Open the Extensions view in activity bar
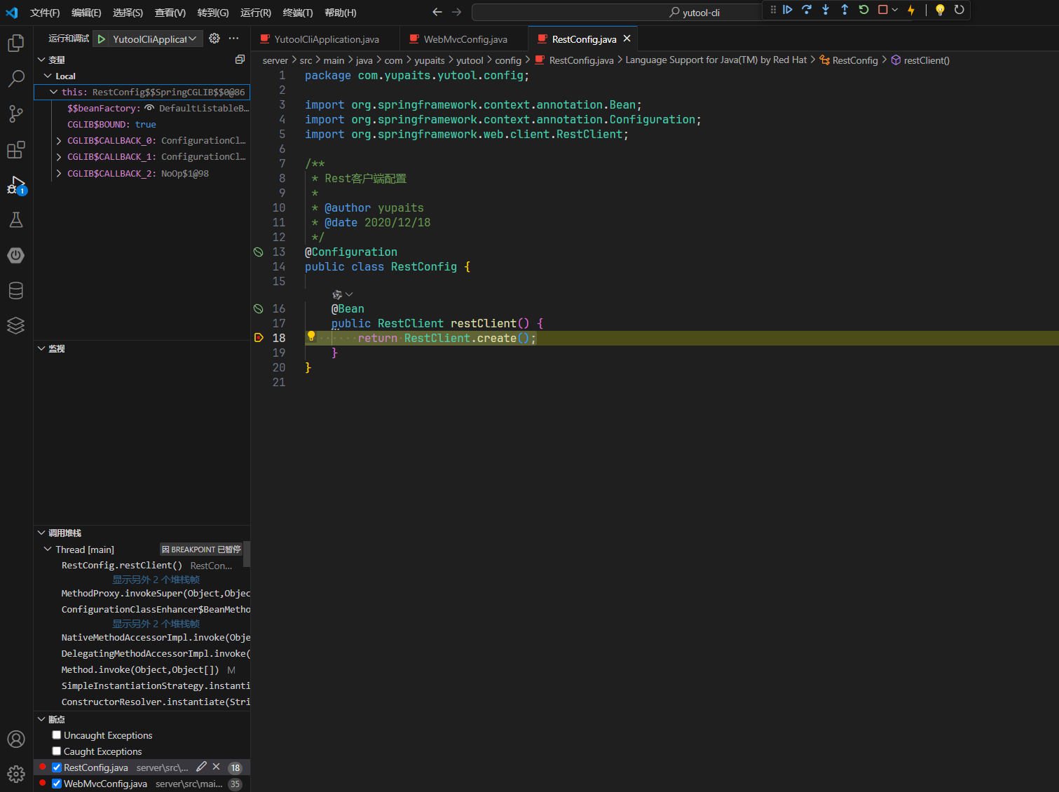1059x792 pixels. pos(15,150)
